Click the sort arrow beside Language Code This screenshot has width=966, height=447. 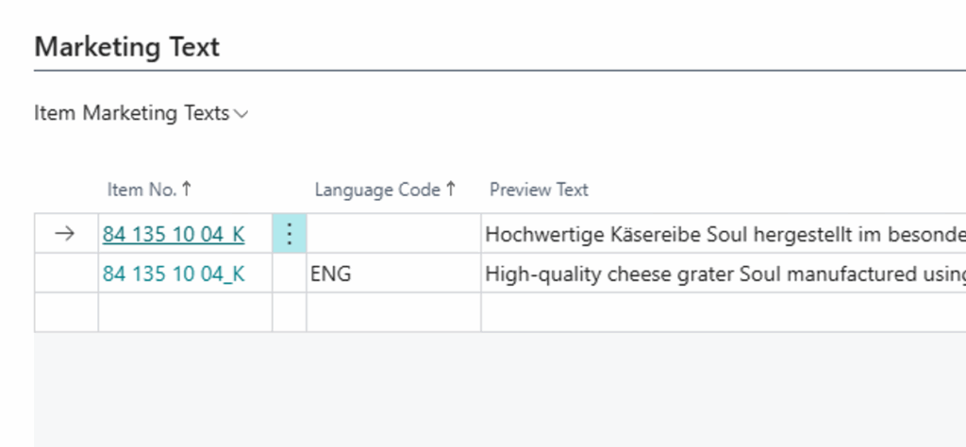tap(451, 190)
